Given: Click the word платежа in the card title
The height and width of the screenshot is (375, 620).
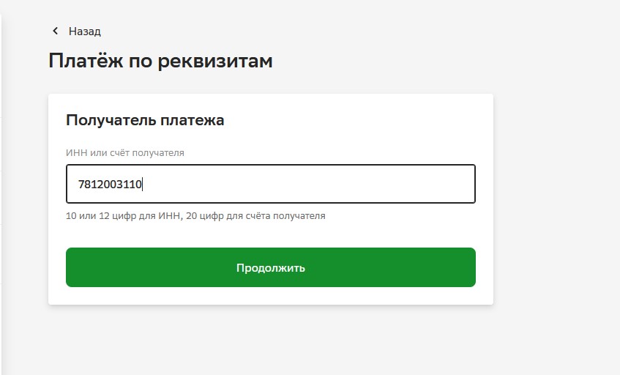Looking at the screenshot, I should point(193,120).
